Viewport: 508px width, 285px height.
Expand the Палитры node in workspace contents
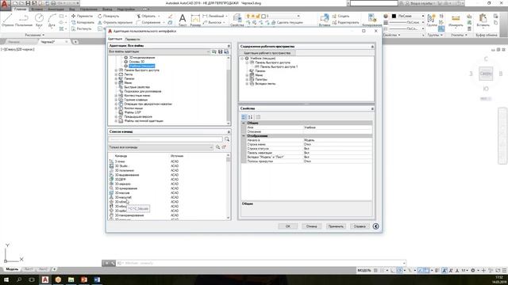247,79
